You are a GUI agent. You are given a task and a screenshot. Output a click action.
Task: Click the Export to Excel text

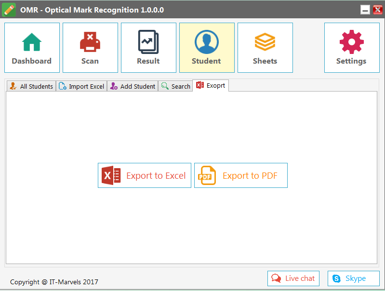[156, 175]
